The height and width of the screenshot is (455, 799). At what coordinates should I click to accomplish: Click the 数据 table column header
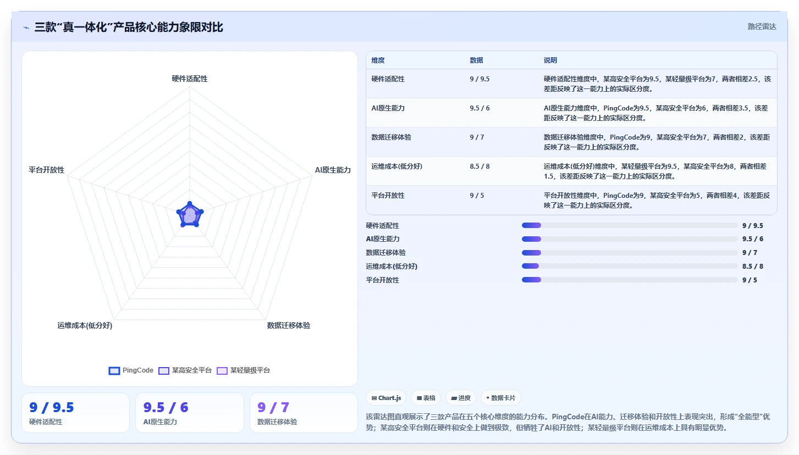tap(476, 60)
